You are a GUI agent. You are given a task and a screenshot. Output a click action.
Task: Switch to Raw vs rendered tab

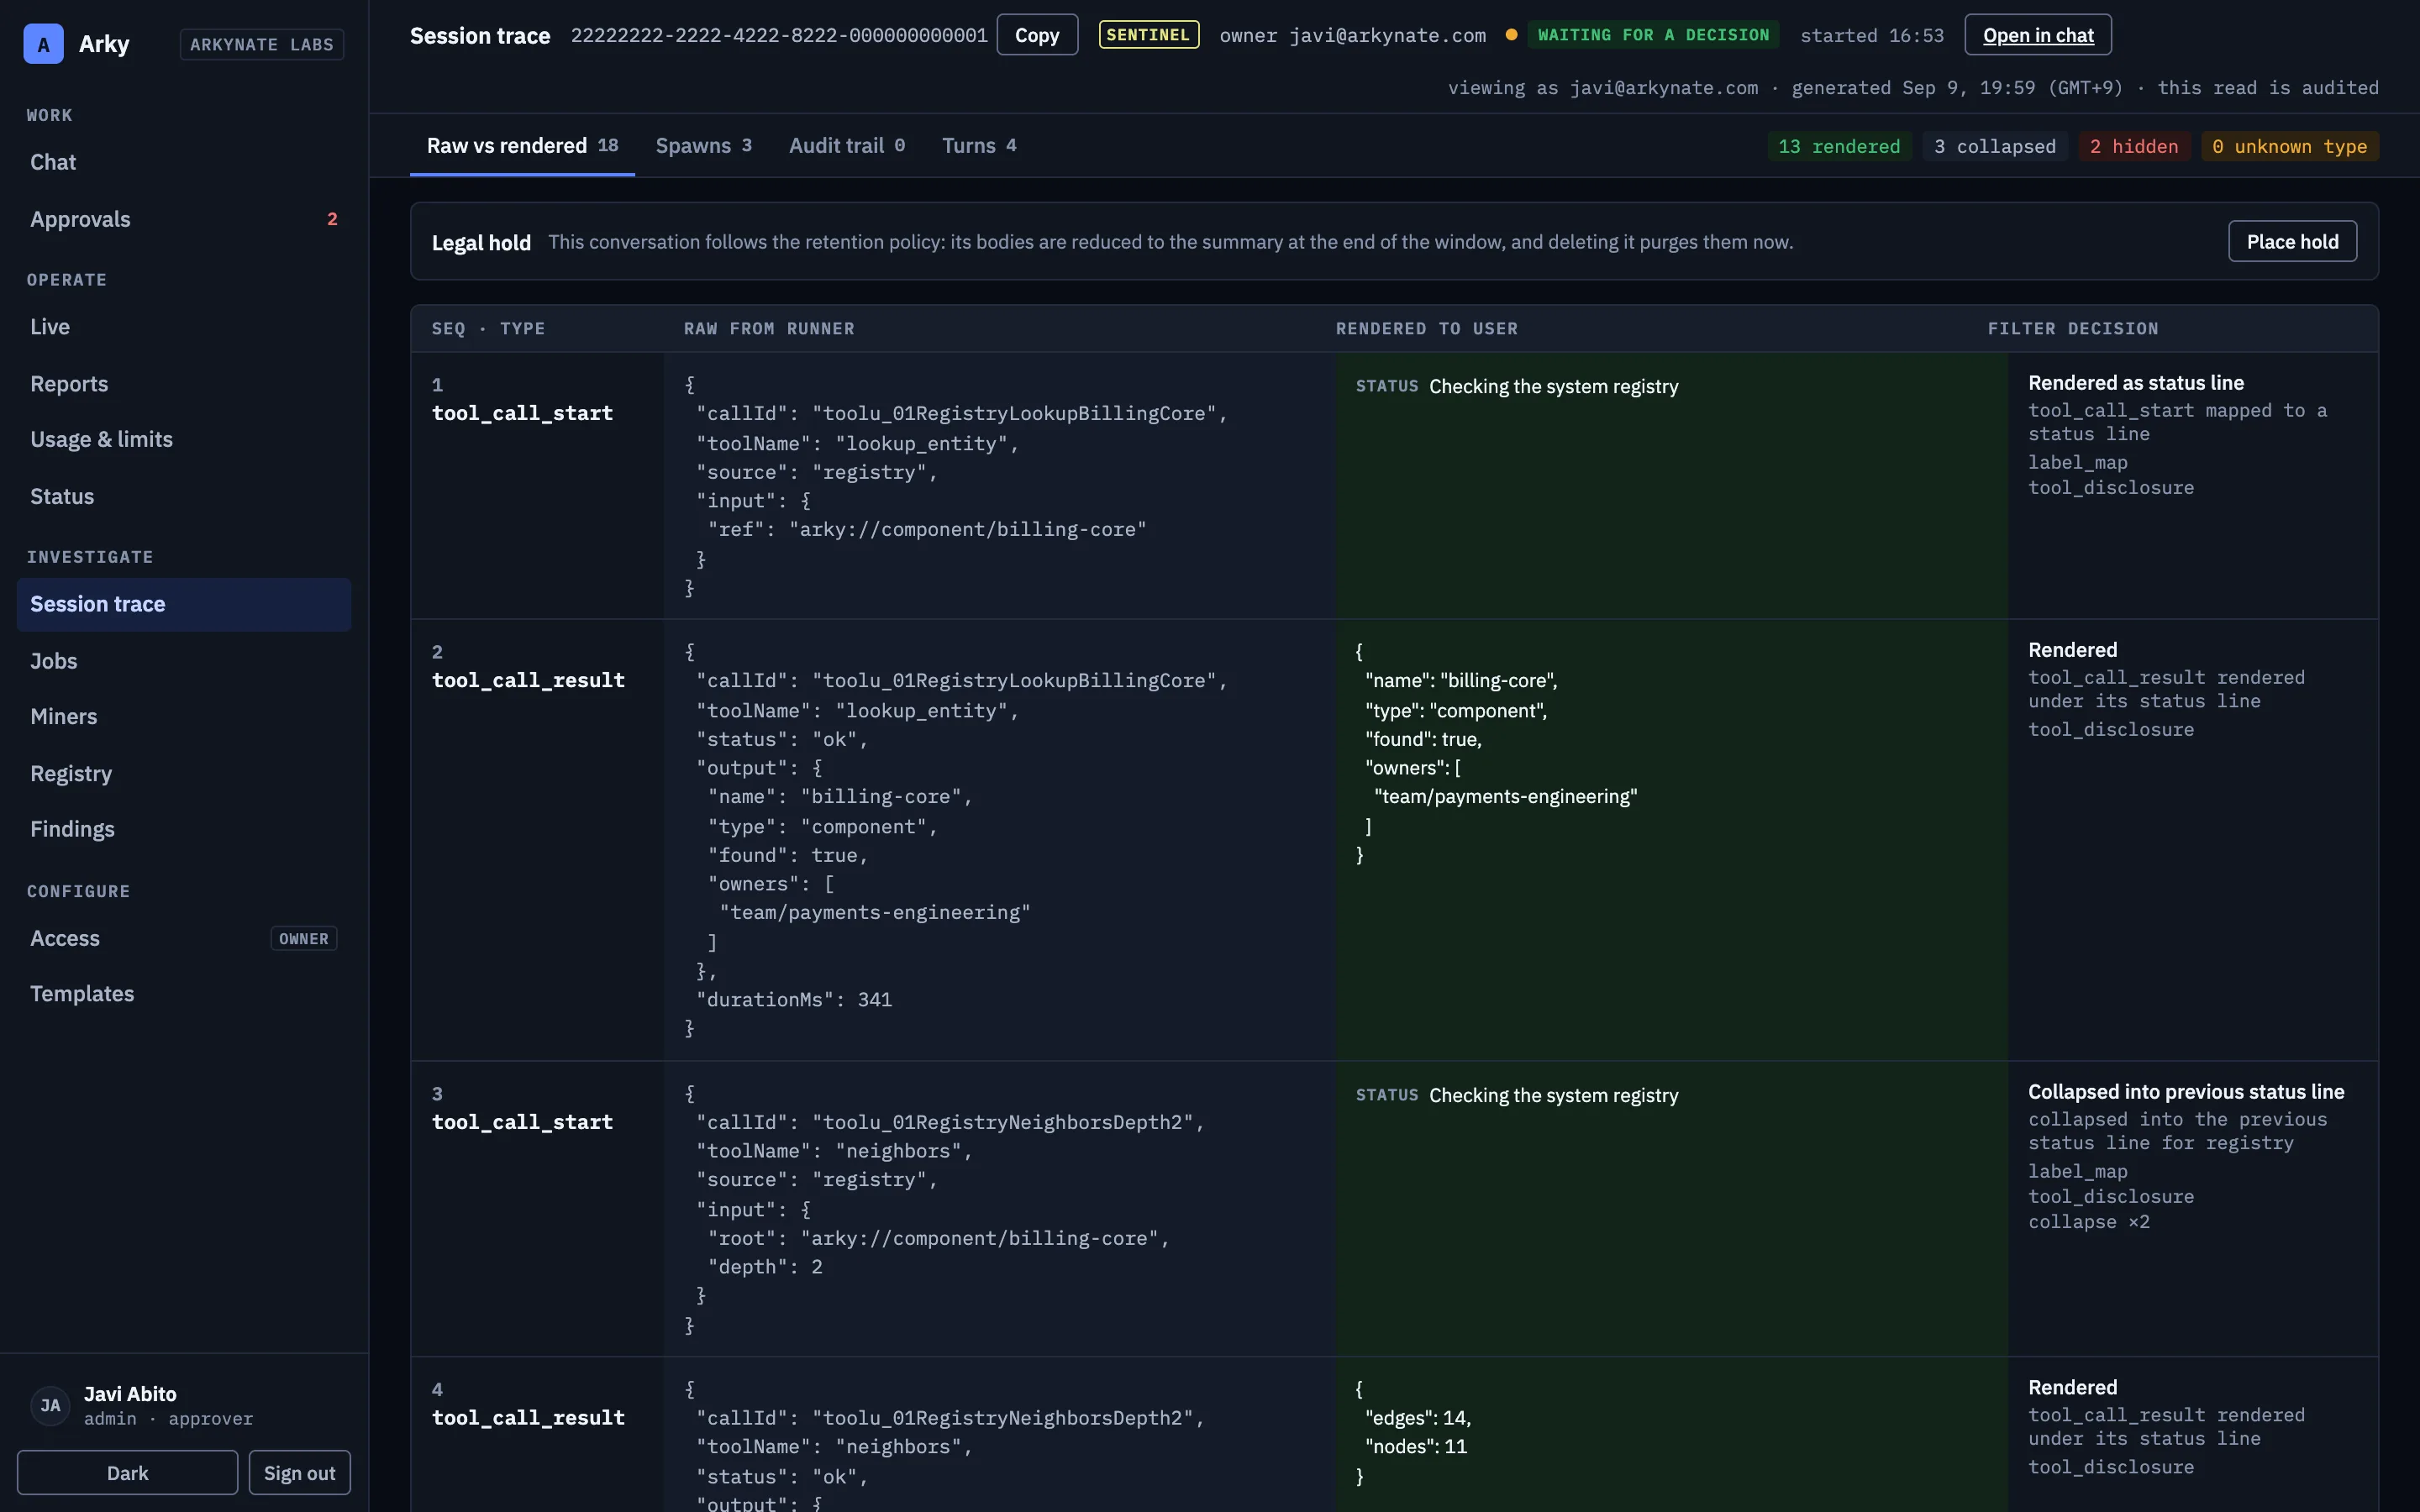522,146
